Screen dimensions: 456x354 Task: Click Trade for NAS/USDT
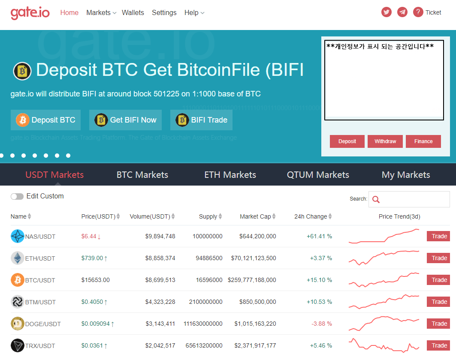[x=438, y=236]
